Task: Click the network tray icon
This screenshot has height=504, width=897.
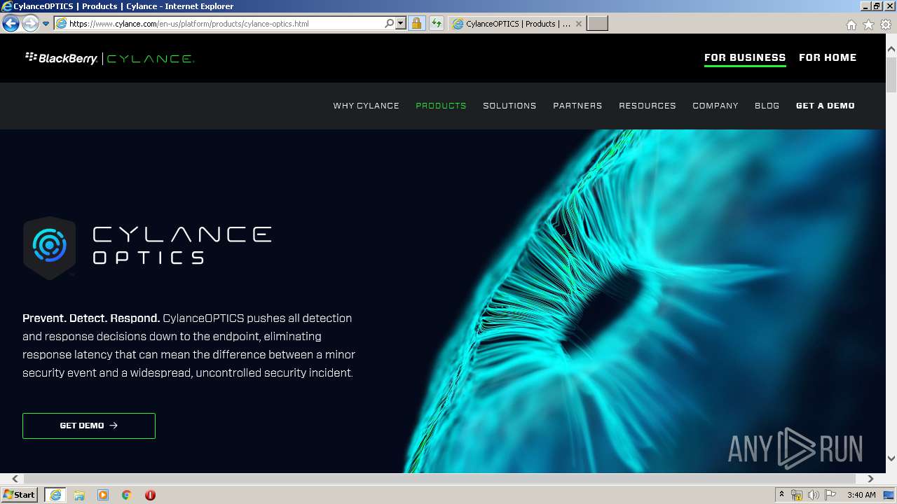Action: 797,495
